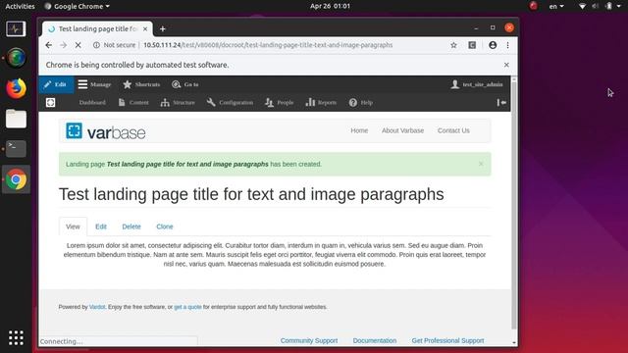This screenshot has width=628, height=353.
Task: Toggle the admin tray orientation button
Action: point(501,102)
